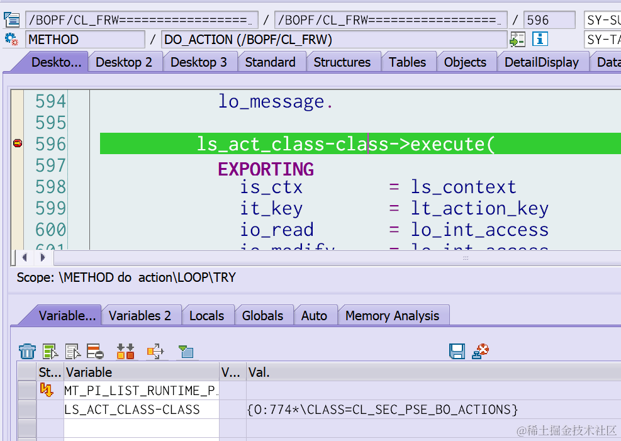Click the first /BOPF/CL_FRW program field

142,20
